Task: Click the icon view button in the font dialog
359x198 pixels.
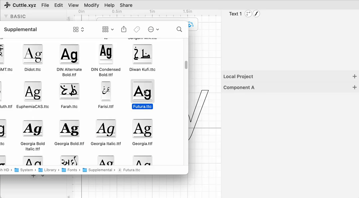Action: [76, 29]
